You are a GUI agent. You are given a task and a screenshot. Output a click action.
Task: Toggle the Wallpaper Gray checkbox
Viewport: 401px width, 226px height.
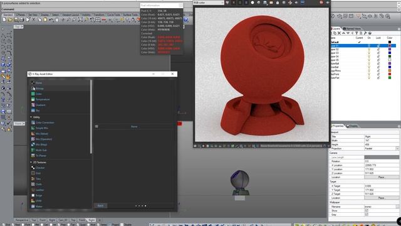pyautogui.click(x=367, y=215)
